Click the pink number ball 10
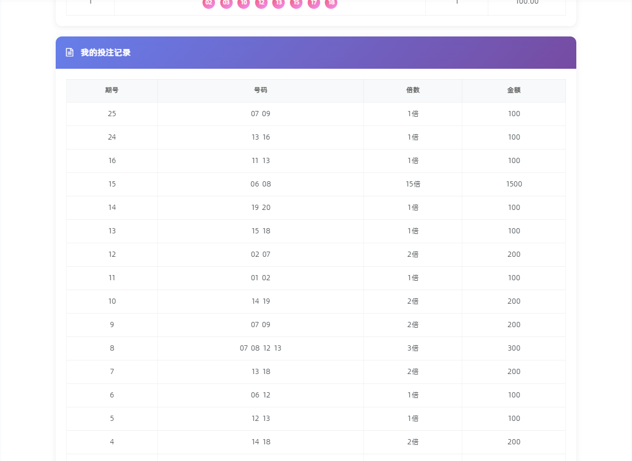This screenshot has height=461, width=632. [244, 3]
